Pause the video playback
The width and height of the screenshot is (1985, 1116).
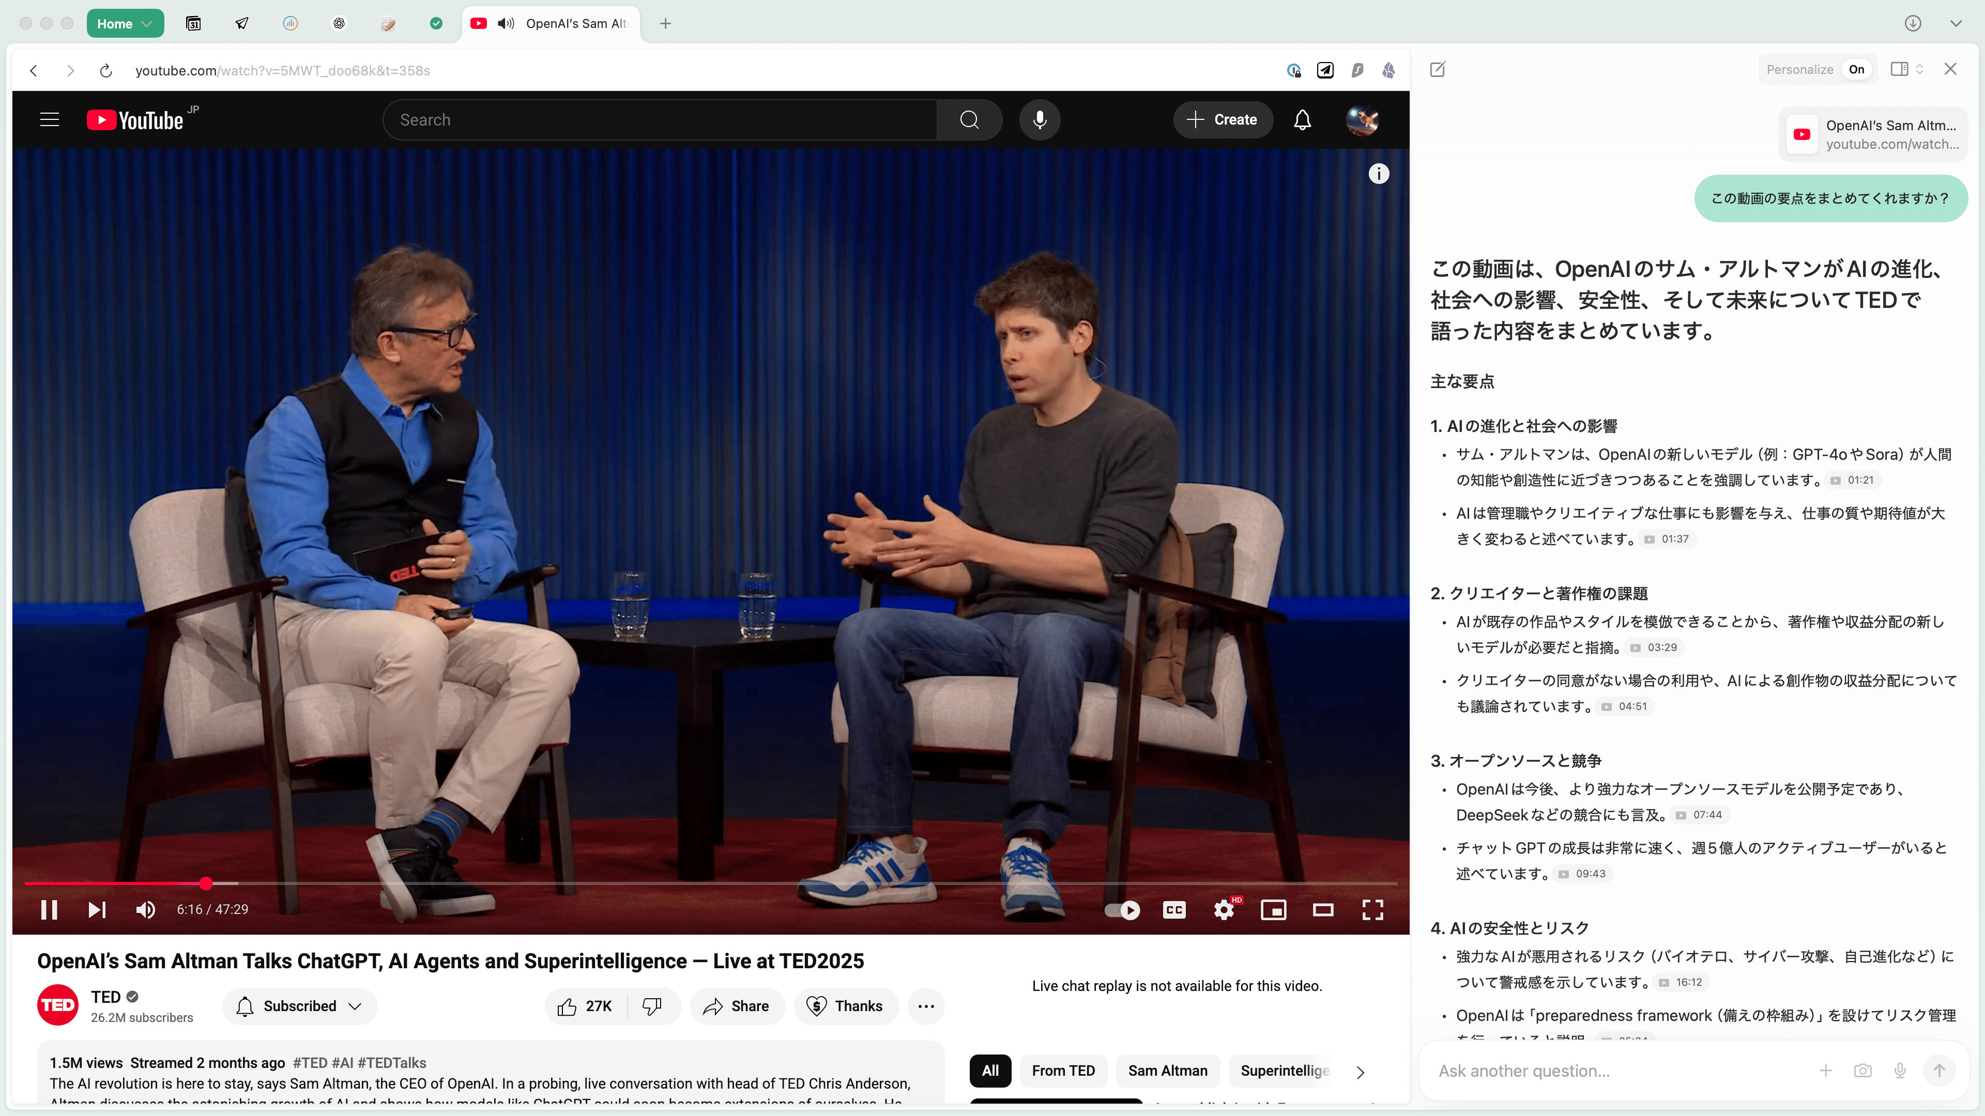point(49,909)
